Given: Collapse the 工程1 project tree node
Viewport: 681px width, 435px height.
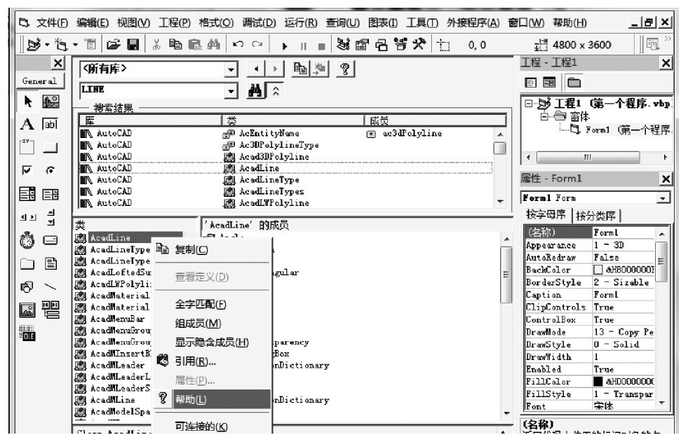Looking at the screenshot, I should (x=529, y=103).
